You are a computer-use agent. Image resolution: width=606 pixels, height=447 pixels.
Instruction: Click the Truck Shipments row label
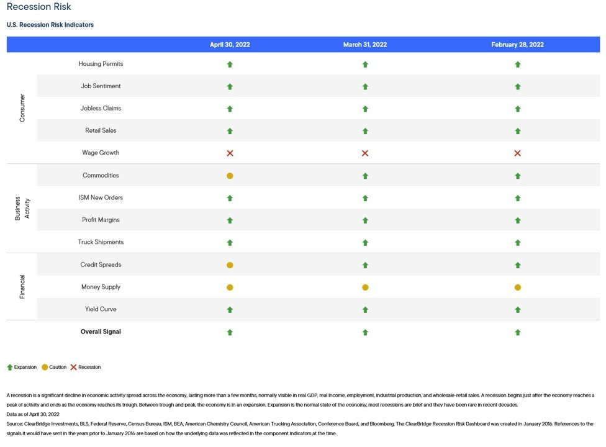[101, 242]
